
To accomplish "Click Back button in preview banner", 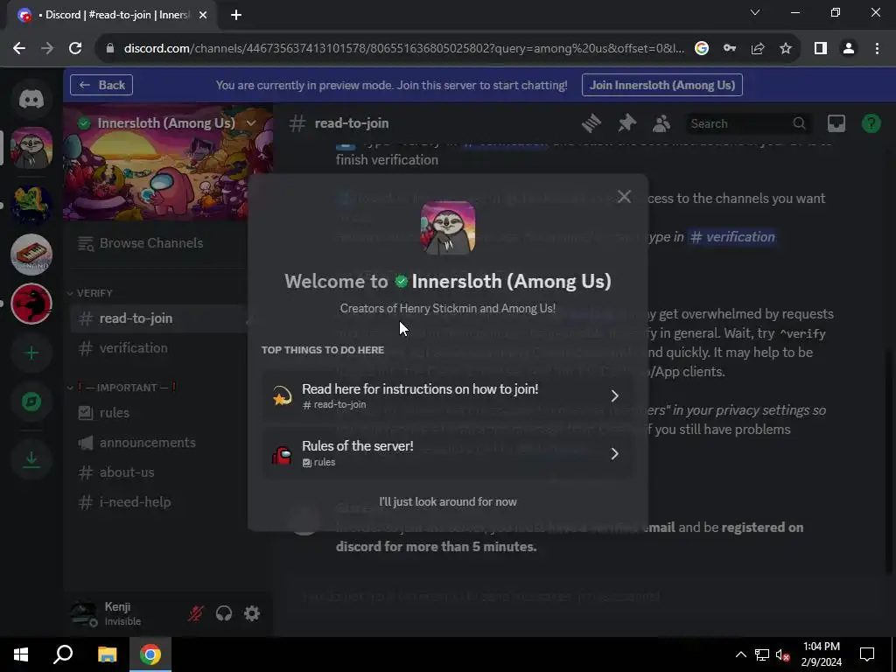I will (x=101, y=85).
